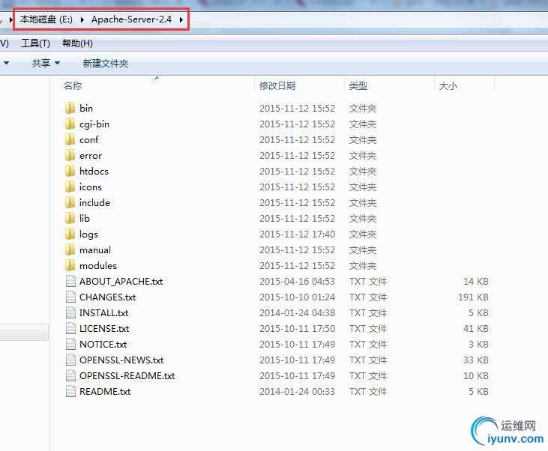The image size is (548, 451).
Task: Click the 191 KB size value
Action: coord(473,297)
